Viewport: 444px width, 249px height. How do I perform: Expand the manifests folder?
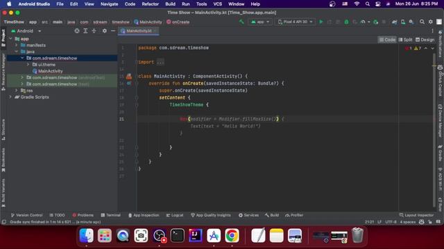coord(17,45)
